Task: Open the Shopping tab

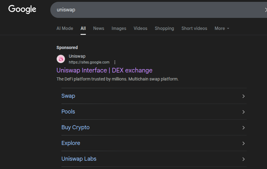Action: click(x=164, y=28)
